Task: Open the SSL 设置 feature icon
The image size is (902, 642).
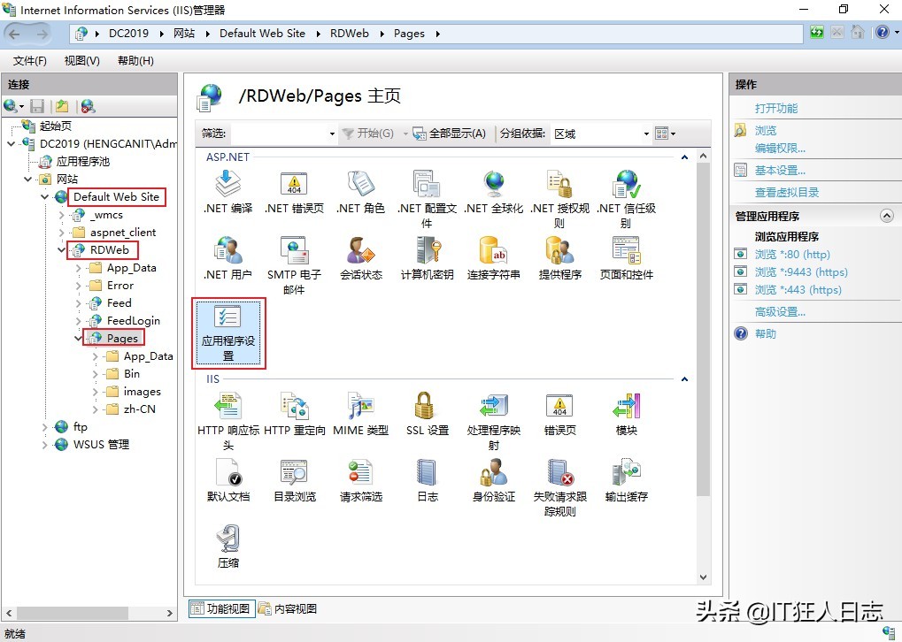Action: coord(427,414)
